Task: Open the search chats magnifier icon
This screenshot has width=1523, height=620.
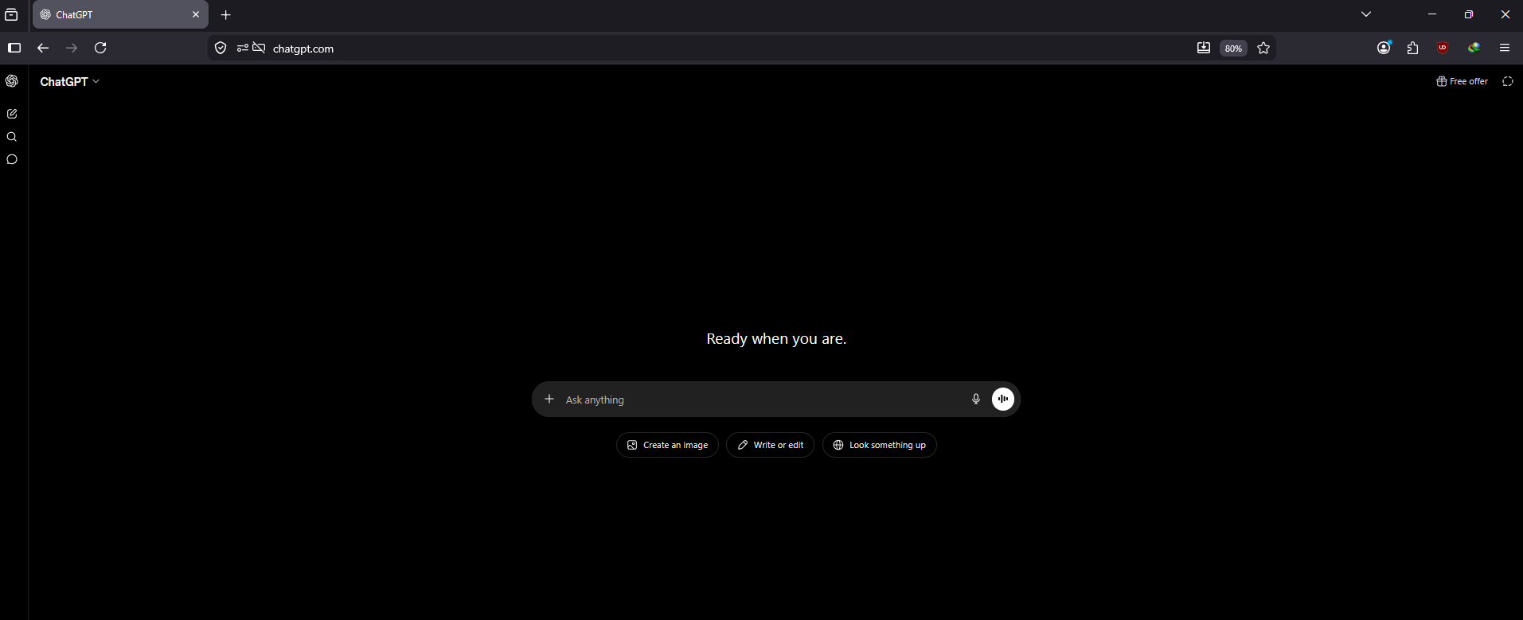Action: [x=12, y=137]
